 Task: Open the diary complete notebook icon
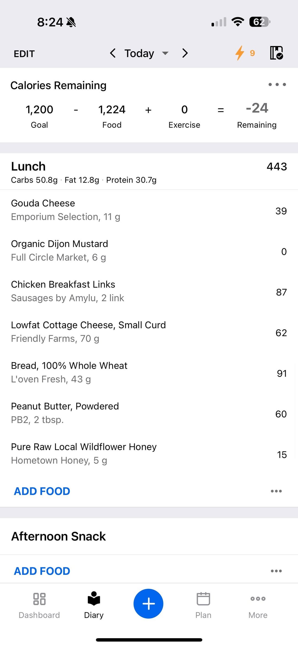tap(276, 53)
